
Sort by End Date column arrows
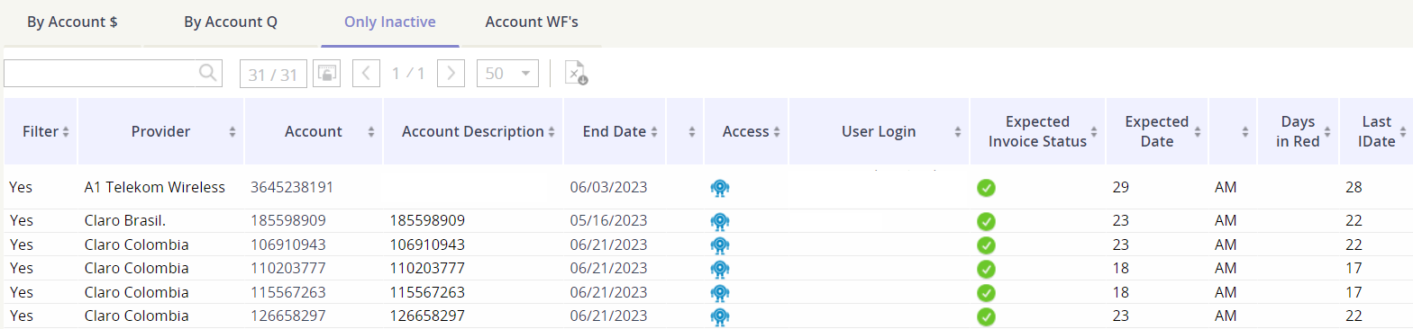click(x=654, y=132)
